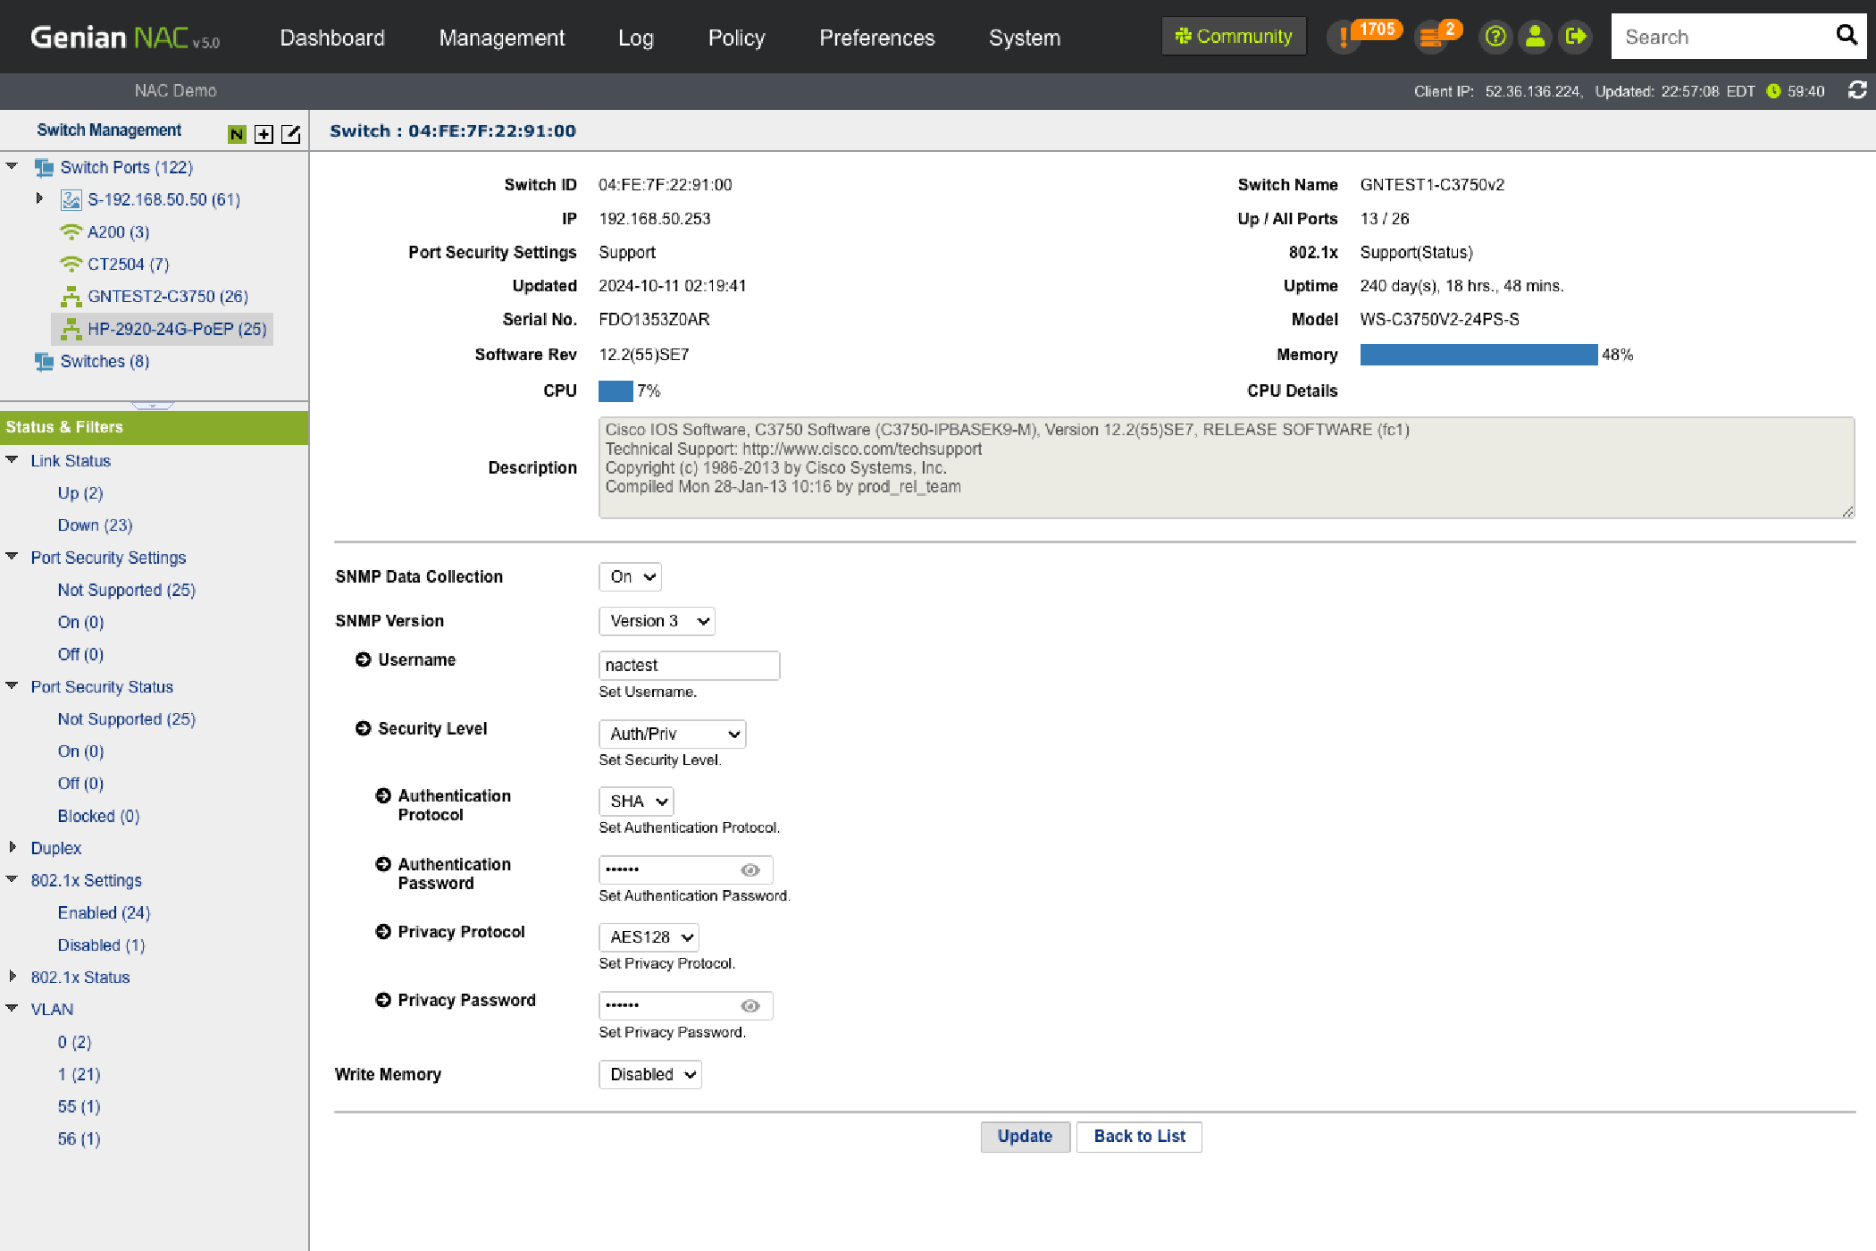Open the Preferences menu
The image size is (1876, 1251).
[876, 38]
